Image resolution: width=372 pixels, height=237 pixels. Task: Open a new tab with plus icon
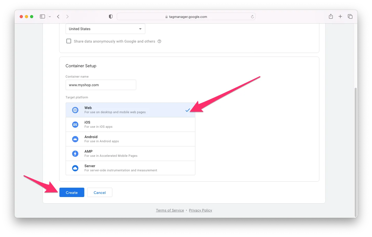coord(340,17)
